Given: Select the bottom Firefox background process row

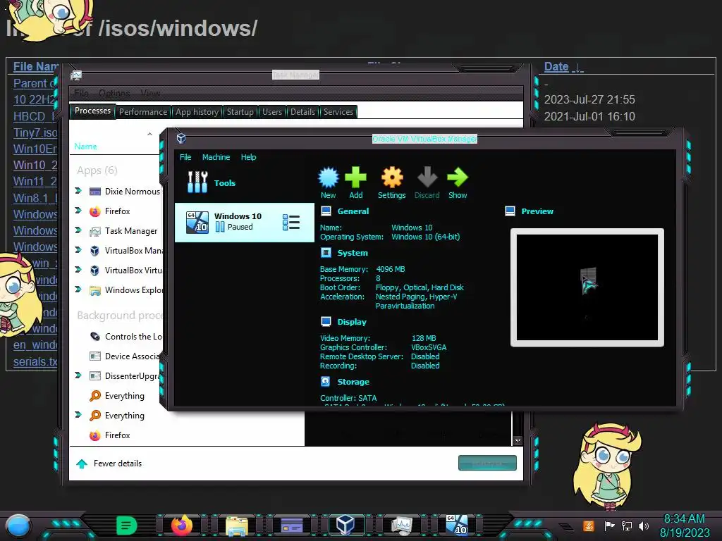Looking at the screenshot, I should tap(109, 435).
